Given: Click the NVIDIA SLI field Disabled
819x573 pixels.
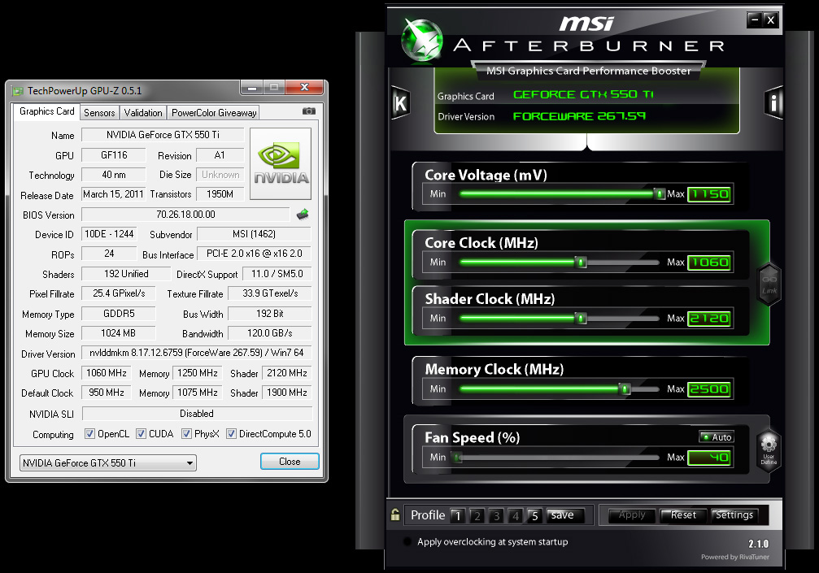Looking at the screenshot, I should pos(197,414).
